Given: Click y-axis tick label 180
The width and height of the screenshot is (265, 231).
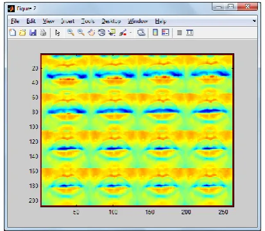Looking at the screenshot, I should click(34, 186).
